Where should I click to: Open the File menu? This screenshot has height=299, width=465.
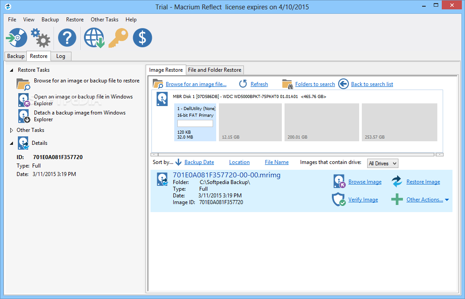[12, 20]
